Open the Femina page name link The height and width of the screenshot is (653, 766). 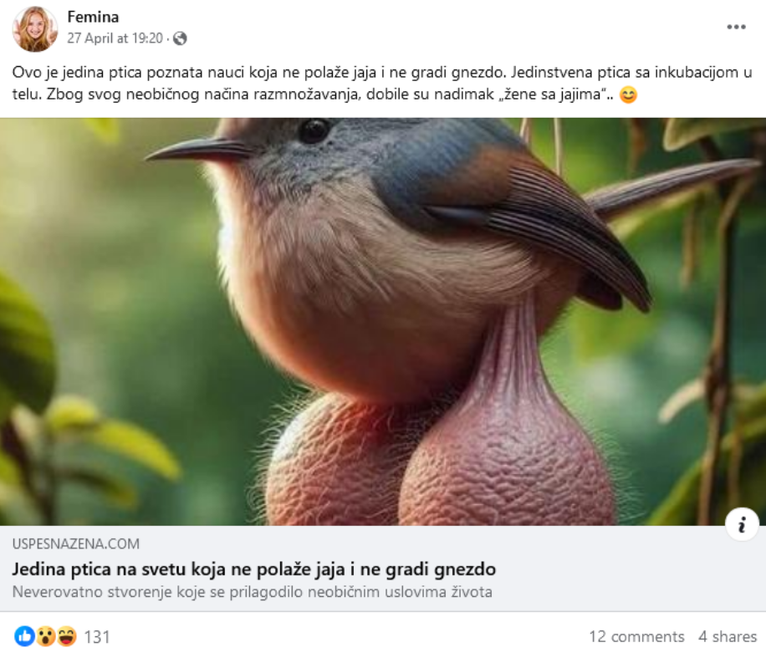coord(93,17)
